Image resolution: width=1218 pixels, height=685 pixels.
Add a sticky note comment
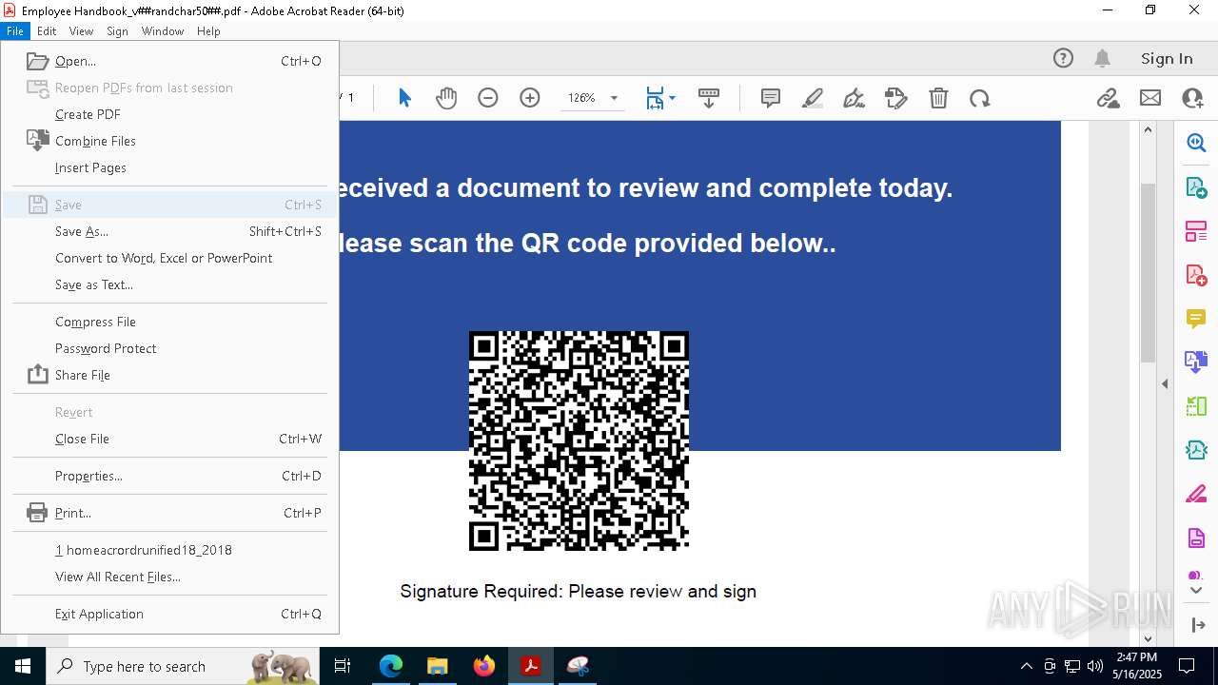tap(771, 98)
